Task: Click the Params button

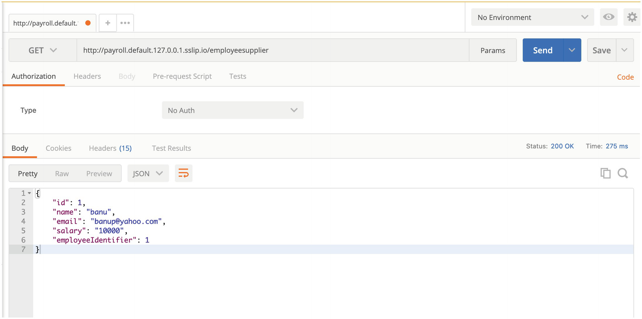Action: point(492,50)
